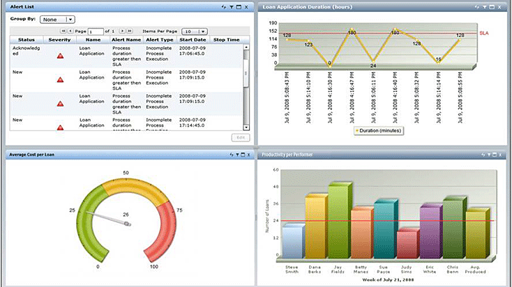Open the Group By dropdown

tap(57, 20)
